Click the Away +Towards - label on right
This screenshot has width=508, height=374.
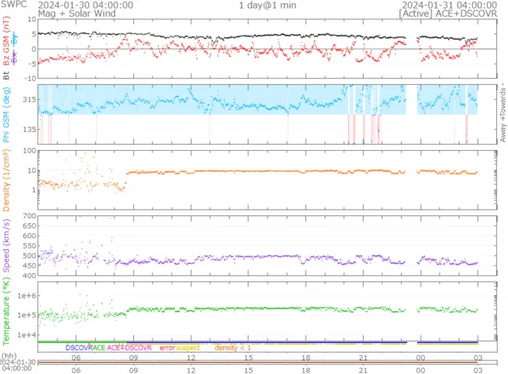click(502, 114)
